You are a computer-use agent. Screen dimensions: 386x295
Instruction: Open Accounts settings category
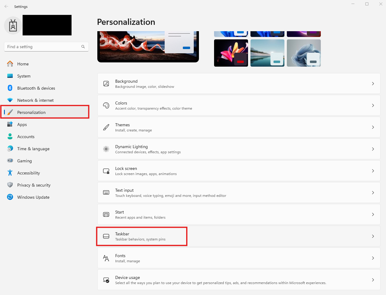coord(46,137)
